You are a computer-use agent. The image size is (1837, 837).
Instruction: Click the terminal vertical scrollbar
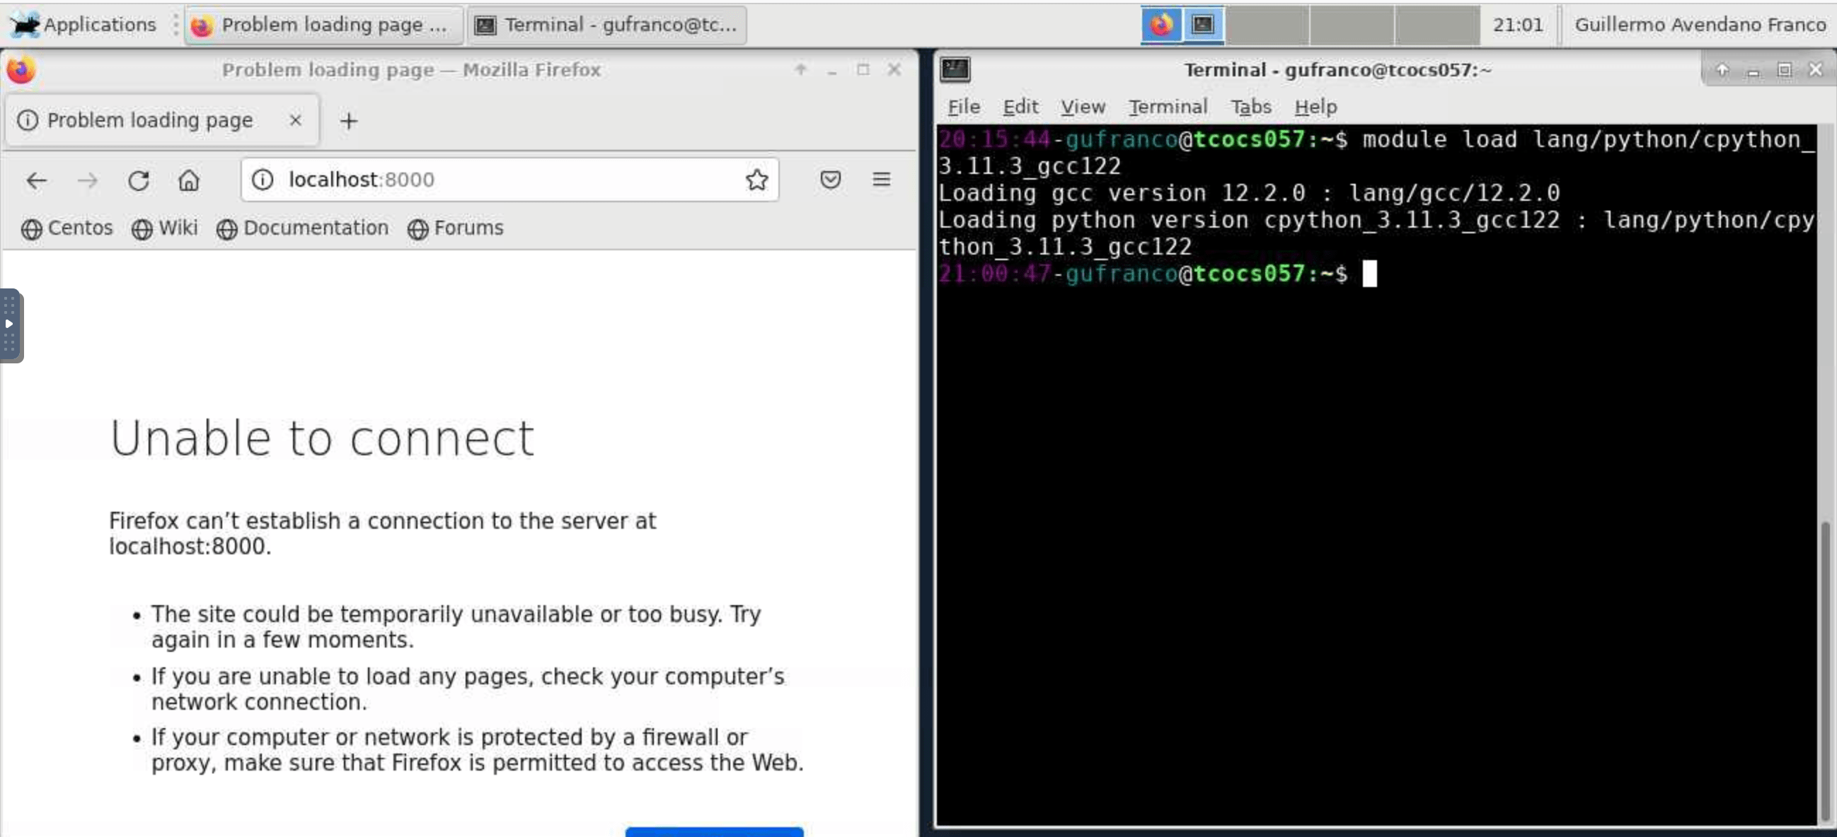pyautogui.click(x=1826, y=669)
